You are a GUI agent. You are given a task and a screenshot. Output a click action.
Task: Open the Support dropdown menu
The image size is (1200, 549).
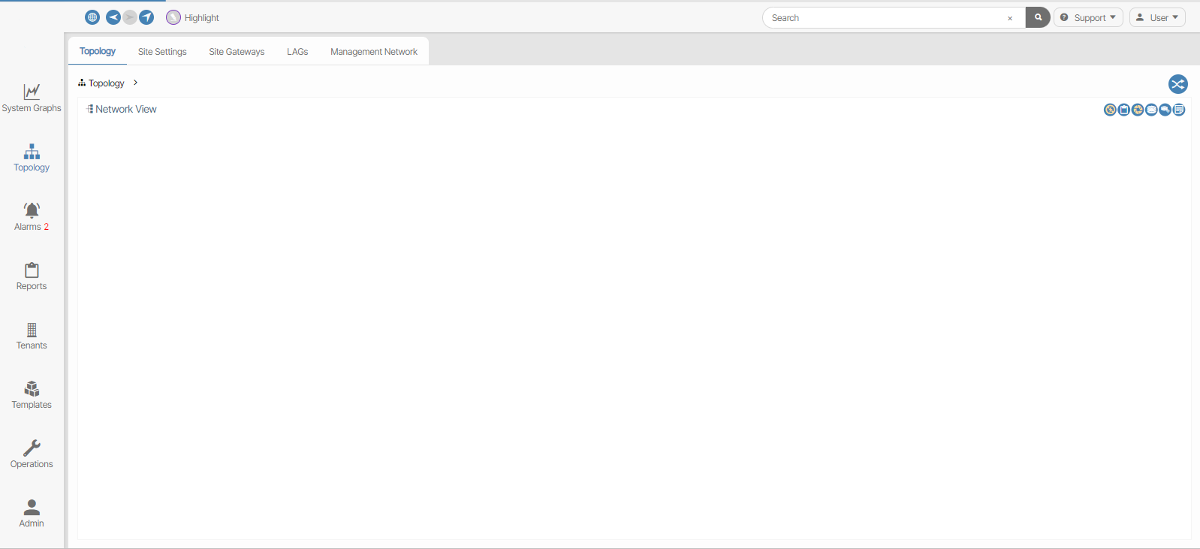[x=1088, y=17]
